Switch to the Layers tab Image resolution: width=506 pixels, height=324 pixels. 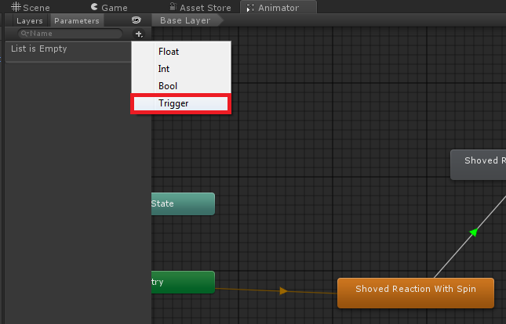(29, 20)
